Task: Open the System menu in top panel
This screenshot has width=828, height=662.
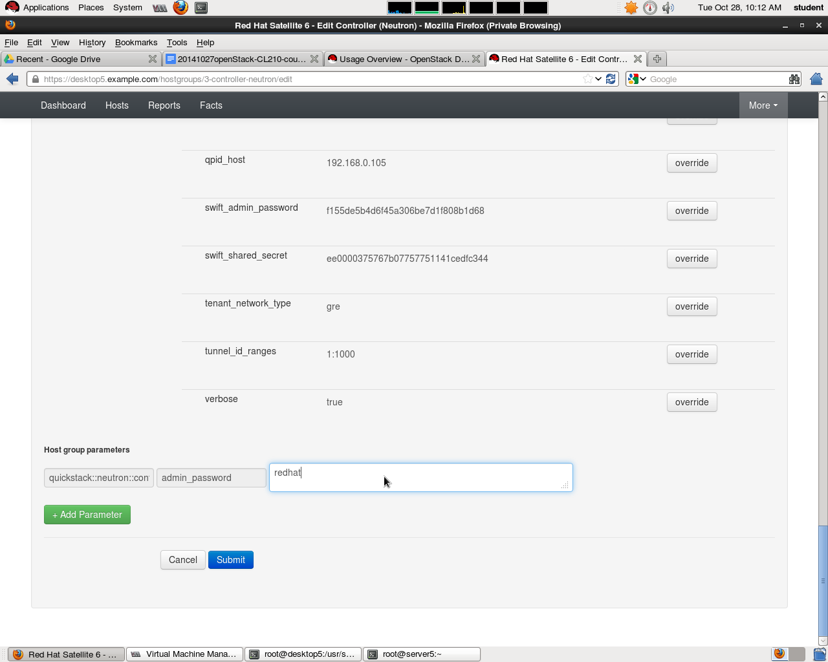Action: 127,8
